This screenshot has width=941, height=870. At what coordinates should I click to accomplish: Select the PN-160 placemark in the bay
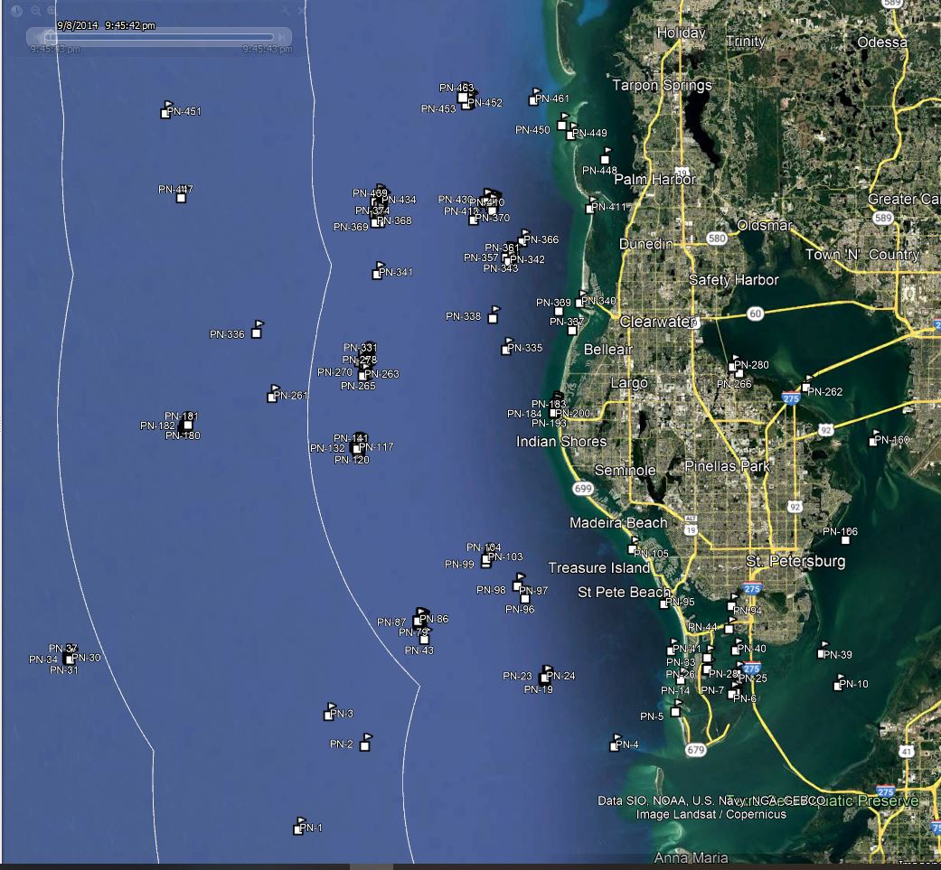(874, 439)
